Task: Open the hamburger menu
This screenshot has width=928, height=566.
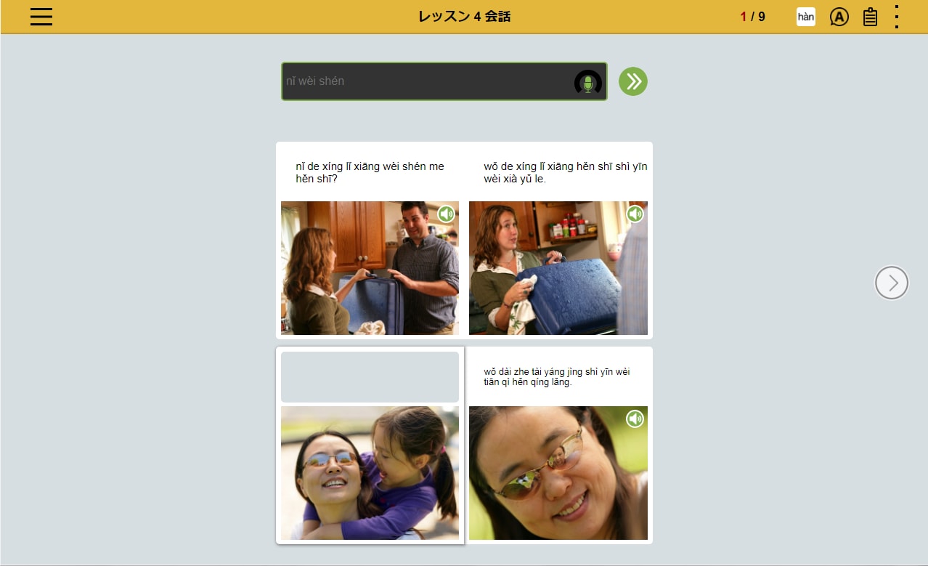Action: [x=41, y=17]
